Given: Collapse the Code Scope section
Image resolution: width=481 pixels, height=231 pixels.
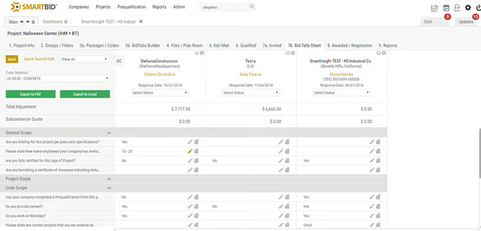Looking at the screenshot, I should point(109,188).
